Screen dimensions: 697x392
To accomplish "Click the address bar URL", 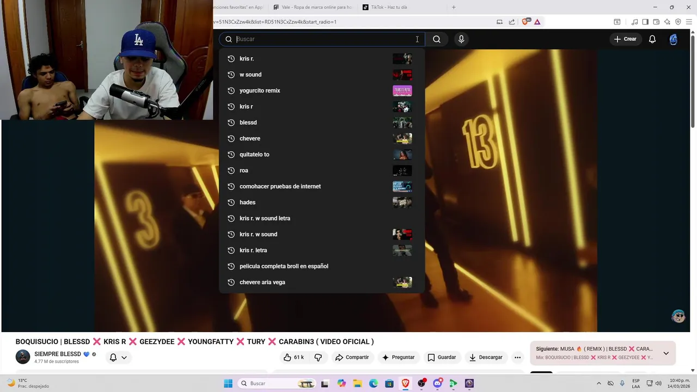I will 275,22.
